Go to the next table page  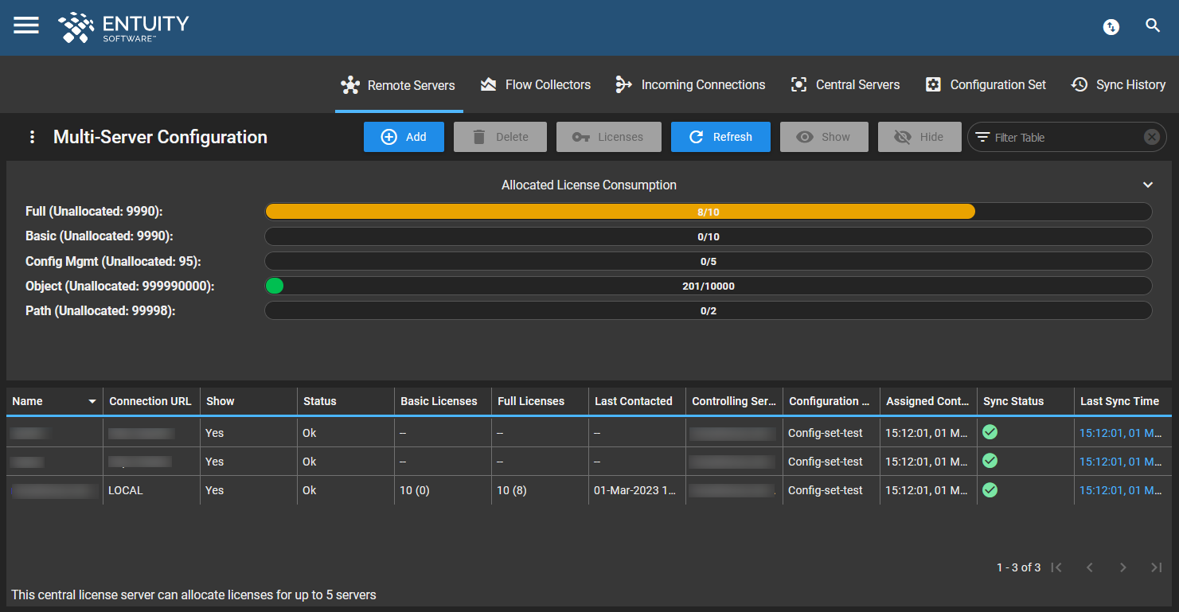pos(1123,567)
